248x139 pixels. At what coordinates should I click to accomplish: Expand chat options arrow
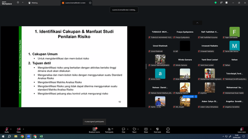point(127,129)
